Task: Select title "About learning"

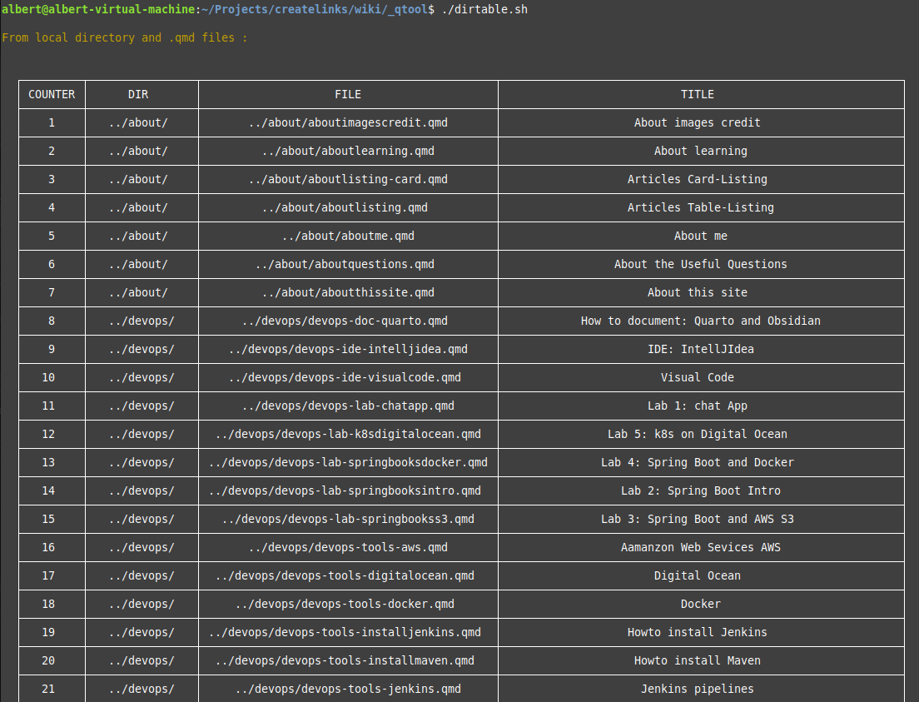Action: (x=701, y=151)
